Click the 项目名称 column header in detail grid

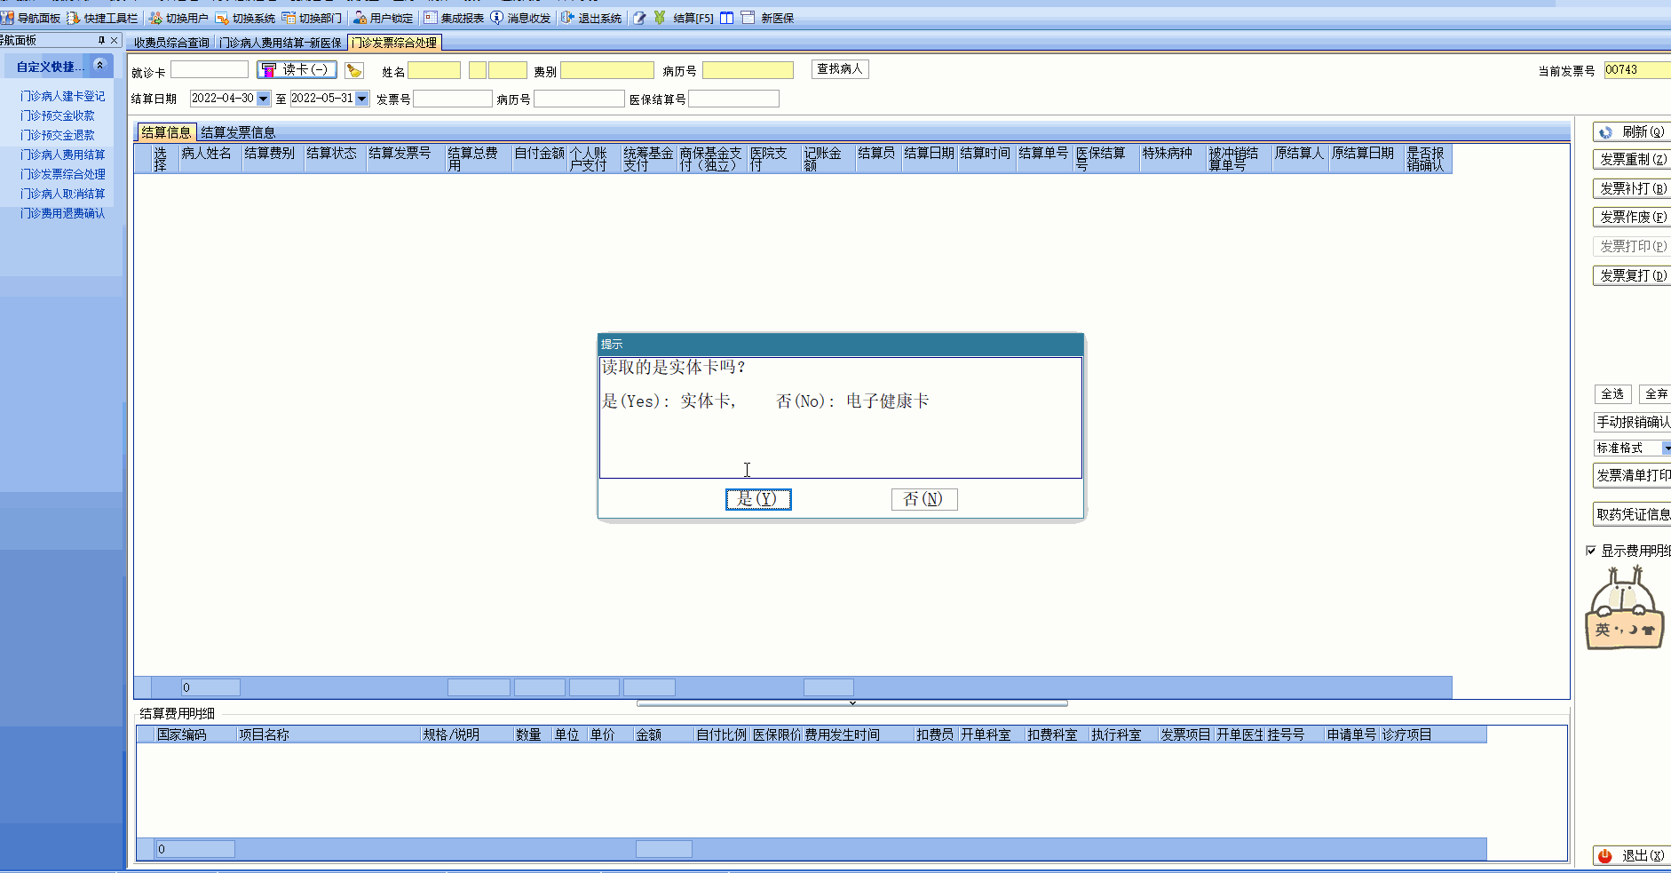328,734
